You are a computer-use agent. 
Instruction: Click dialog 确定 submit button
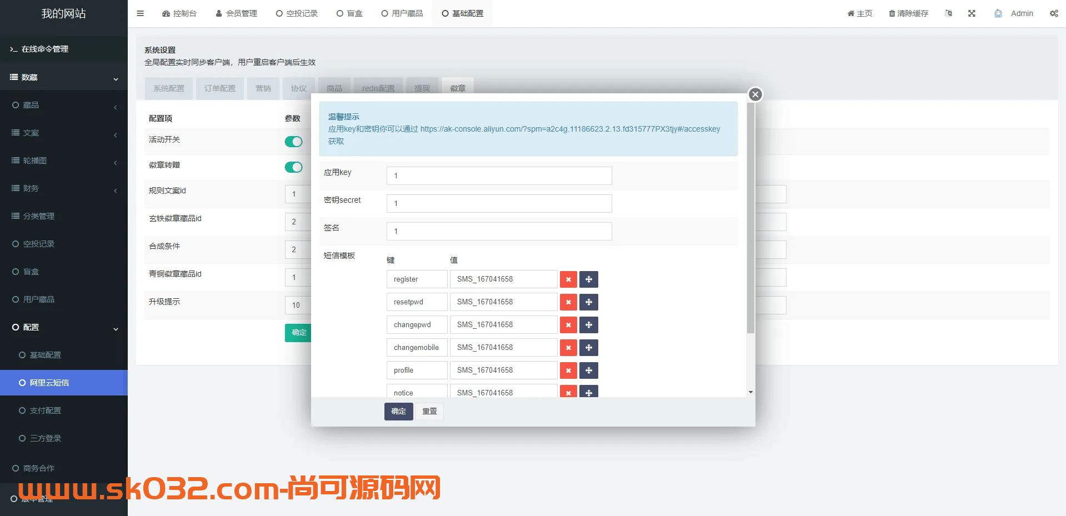pos(399,412)
